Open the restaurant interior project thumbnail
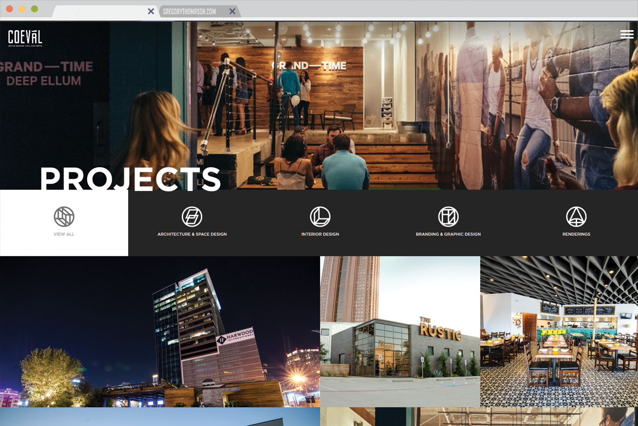The image size is (638, 426). tap(559, 332)
